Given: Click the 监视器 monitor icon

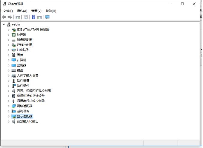Looking at the screenshot, I should [13, 65].
